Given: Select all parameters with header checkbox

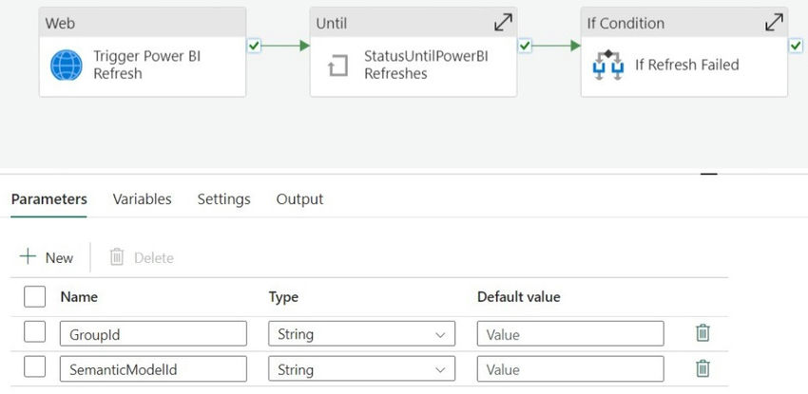Looking at the screenshot, I should click(x=35, y=296).
